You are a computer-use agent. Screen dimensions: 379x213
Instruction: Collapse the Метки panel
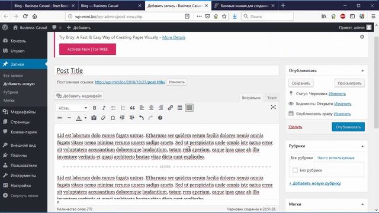(x=362, y=204)
